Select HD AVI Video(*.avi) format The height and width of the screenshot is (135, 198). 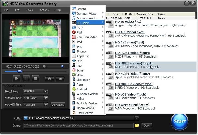coord(151,44)
